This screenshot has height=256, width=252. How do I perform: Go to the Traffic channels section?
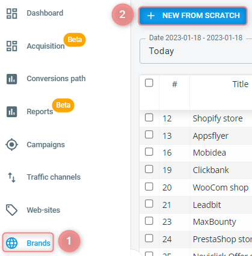pyautogui.click(x=54, y=177)
